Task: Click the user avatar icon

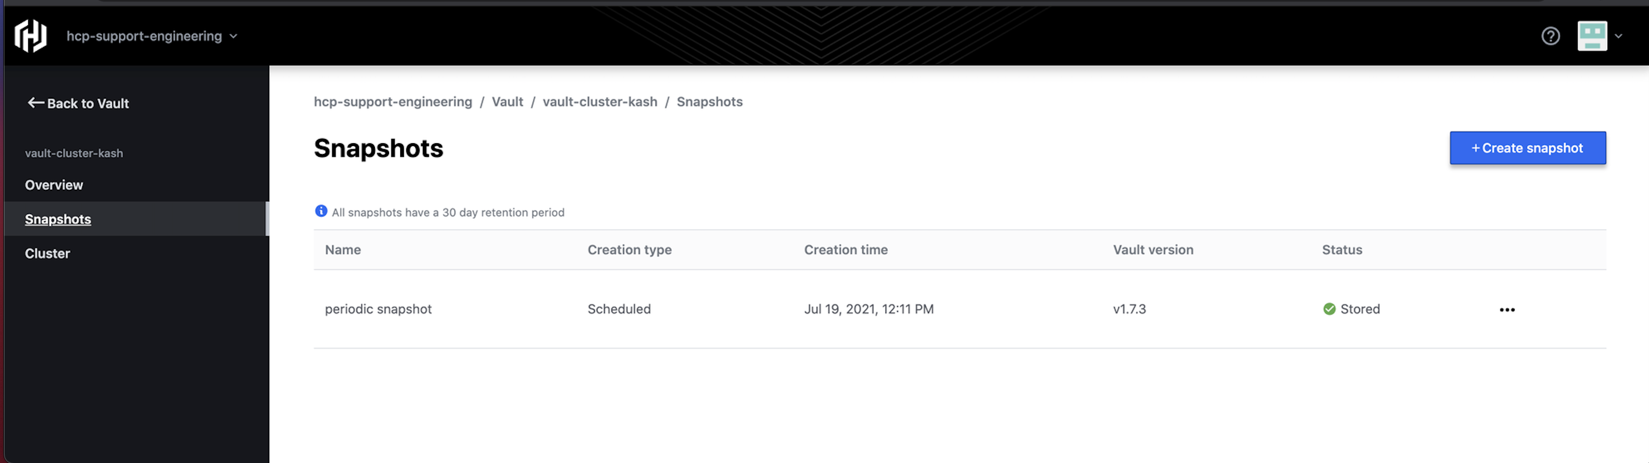Action: coord(1591,37)
